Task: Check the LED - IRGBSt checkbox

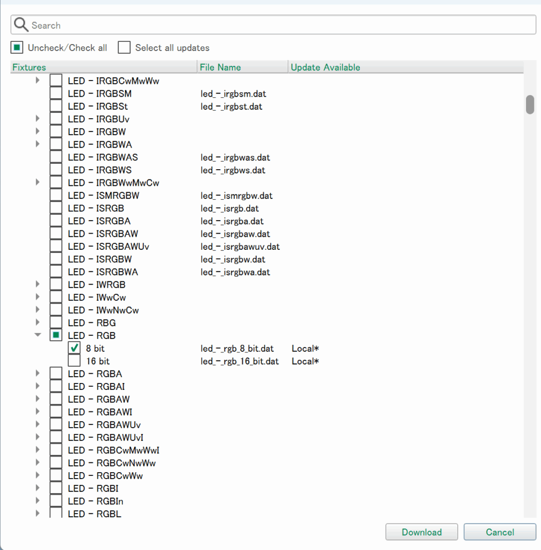Action: pyautogui.click(x=56, y=106)
